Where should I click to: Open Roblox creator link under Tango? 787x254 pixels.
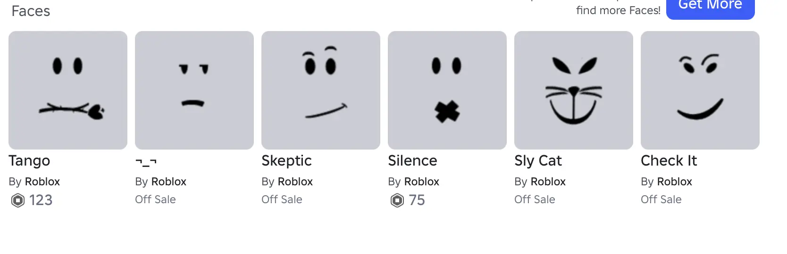[42, 182]
